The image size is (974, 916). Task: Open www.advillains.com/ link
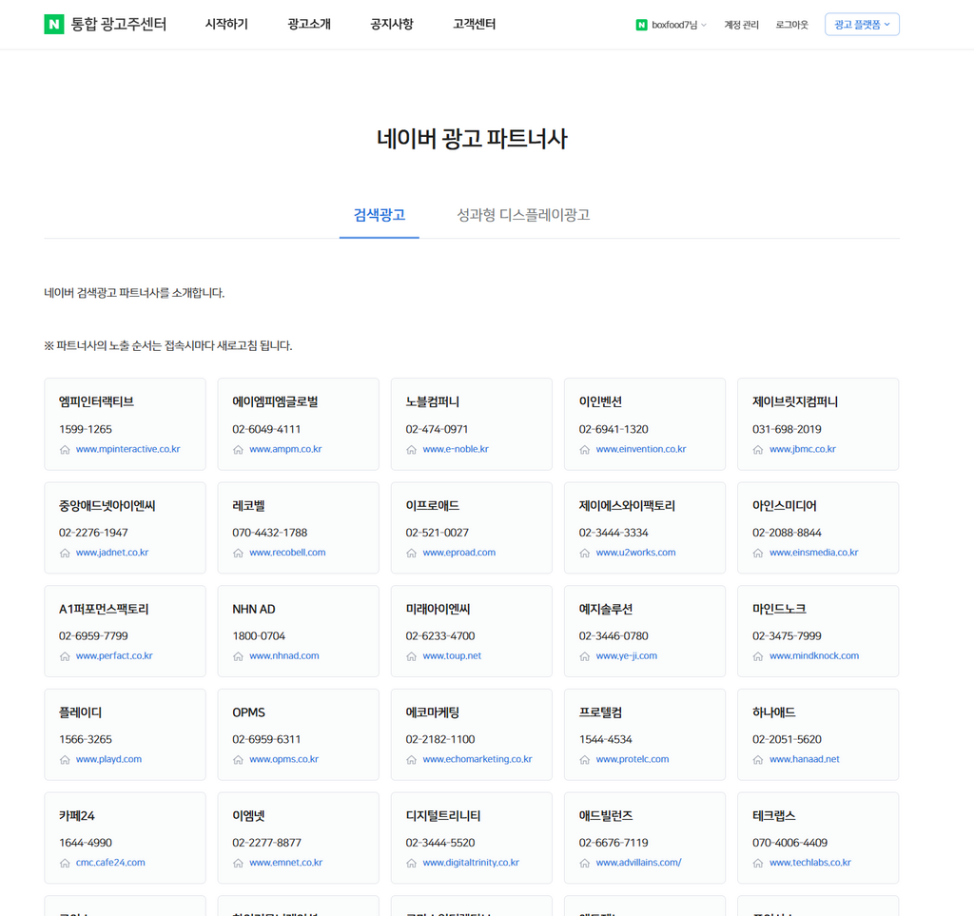[638, 863]
